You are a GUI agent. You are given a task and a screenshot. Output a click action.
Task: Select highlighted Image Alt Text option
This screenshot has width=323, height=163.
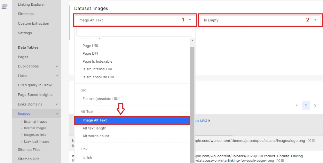[132, 120]
